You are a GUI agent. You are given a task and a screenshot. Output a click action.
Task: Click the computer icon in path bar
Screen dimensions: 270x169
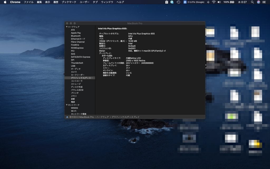point(67,117)
